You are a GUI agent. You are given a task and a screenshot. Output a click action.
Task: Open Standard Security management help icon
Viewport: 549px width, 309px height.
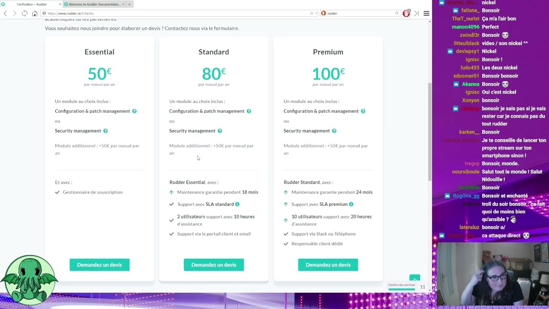coord(220,131)
